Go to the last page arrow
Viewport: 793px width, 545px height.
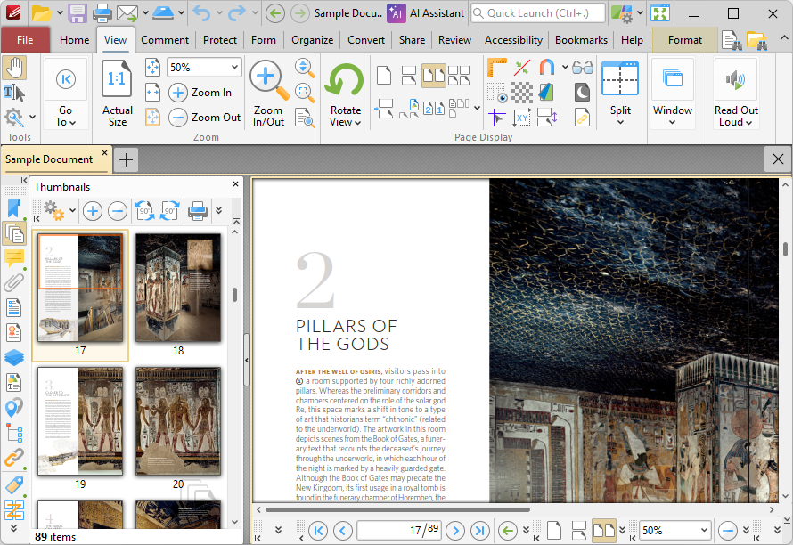point(479,531)
